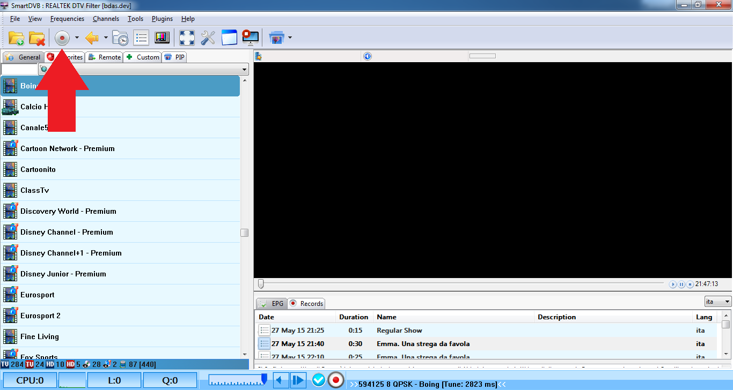Click the Cartoonito channel film icon
The height and width of the screenshot is (390, 733).
point(10,169)
